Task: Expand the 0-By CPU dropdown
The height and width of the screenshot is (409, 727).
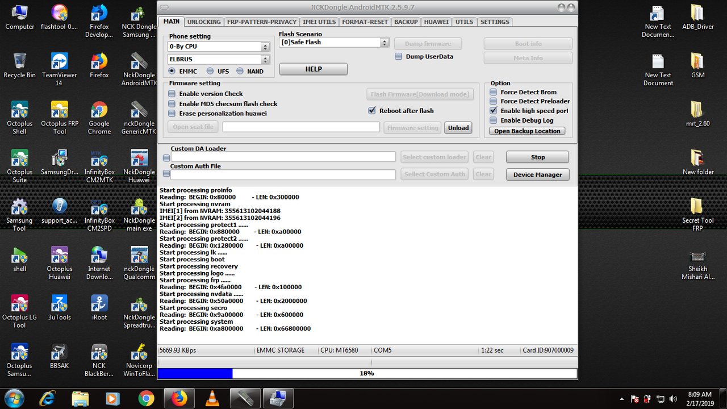Action: 265,47
